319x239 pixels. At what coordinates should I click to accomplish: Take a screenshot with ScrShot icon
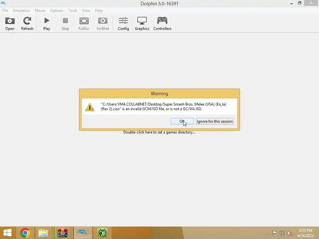coord(103,24)
